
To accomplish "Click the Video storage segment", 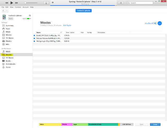I will pyautogui.click(x=50, y=124).
